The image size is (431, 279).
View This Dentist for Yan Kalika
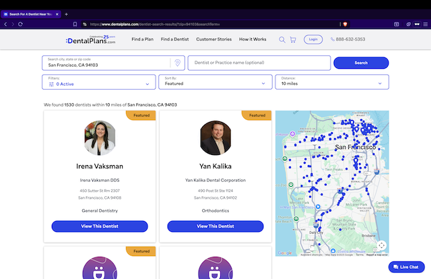pos(215,226)
